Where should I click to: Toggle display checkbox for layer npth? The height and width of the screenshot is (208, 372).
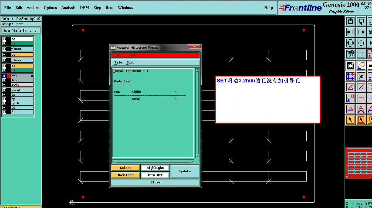(4, 103)
